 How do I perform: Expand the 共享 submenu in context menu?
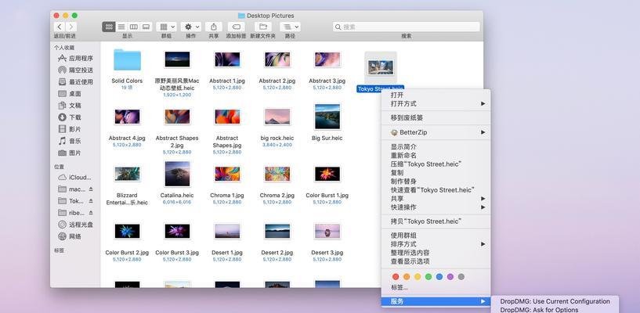coord(436,199)
